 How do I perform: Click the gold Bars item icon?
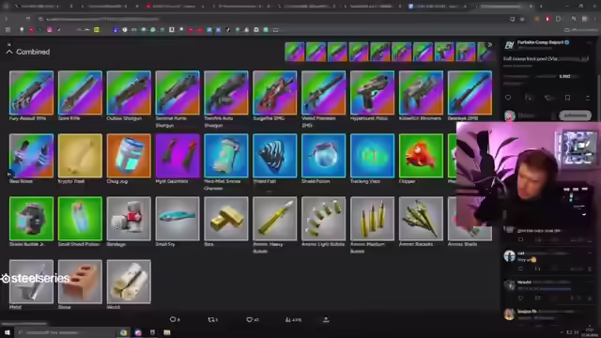pos(226,219)
